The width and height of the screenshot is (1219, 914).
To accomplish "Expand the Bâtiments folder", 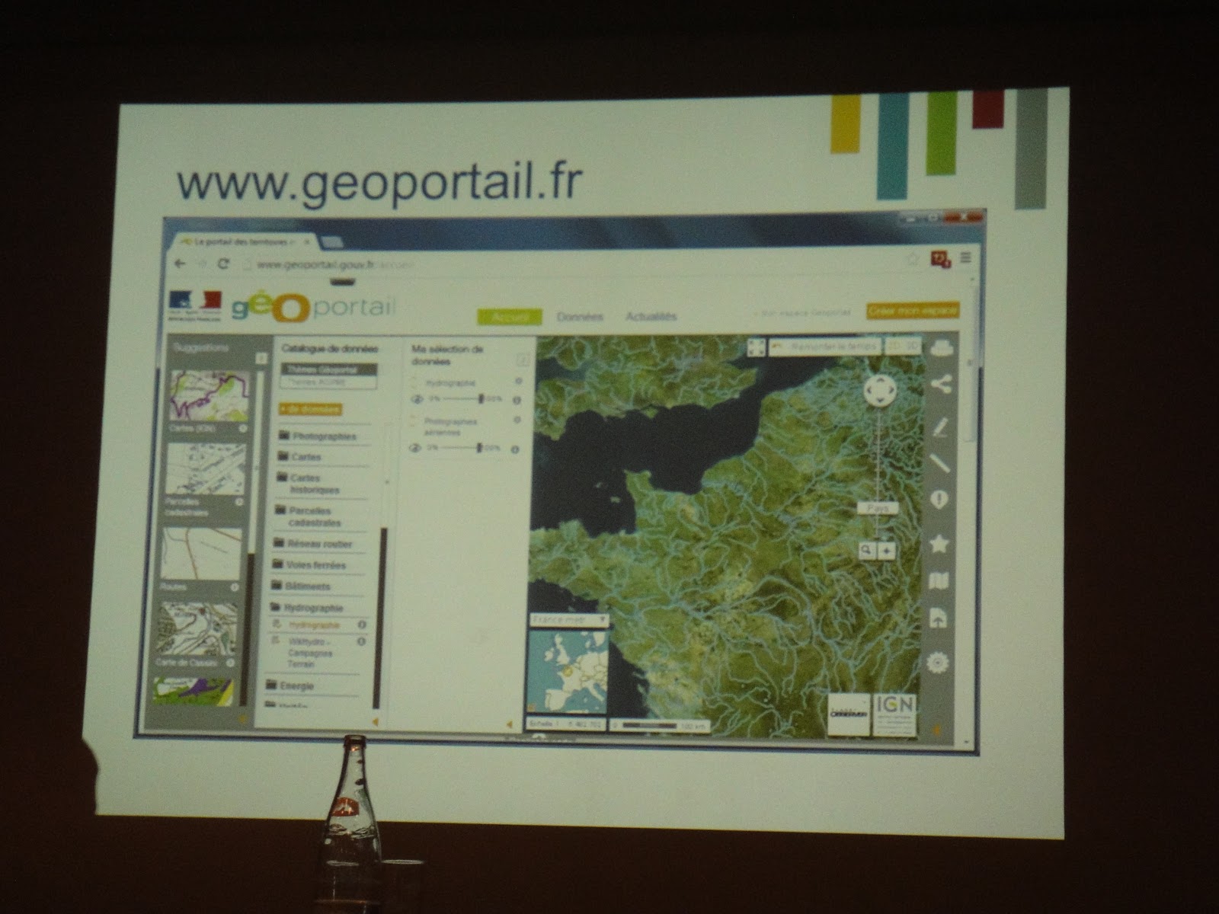I will pyautogui.click(x=301, y=586).
